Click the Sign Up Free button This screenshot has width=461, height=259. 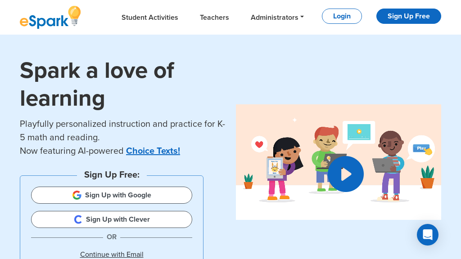point(408,16)
